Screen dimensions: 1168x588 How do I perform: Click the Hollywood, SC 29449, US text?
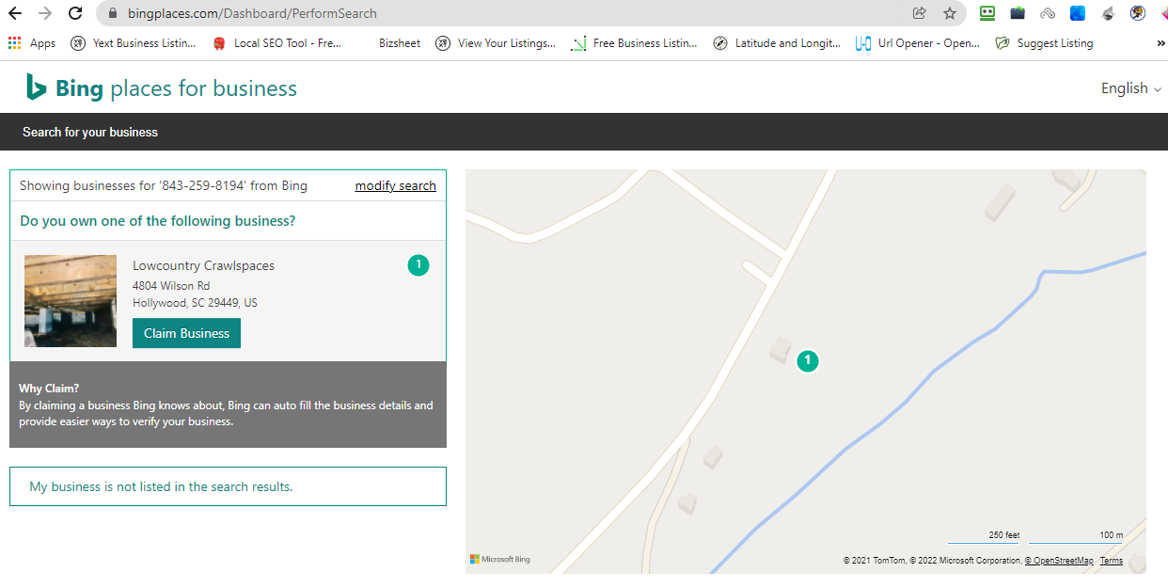[195, 303]
